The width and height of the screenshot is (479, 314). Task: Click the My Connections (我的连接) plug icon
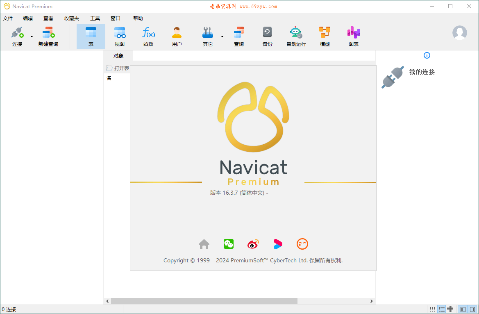point(393,77)
